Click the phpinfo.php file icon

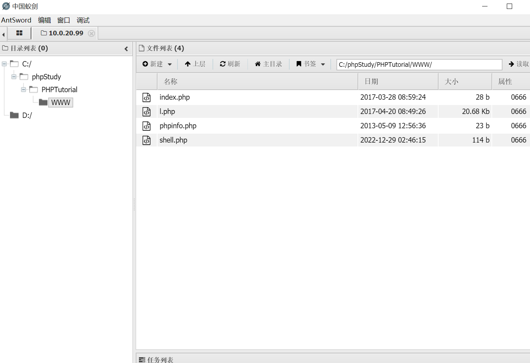(146, 126)
